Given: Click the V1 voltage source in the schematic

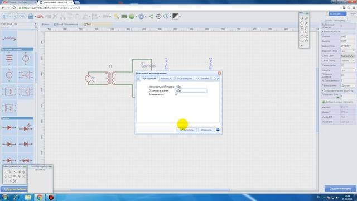Looking at the screenshot, I should tap(88, 78).
